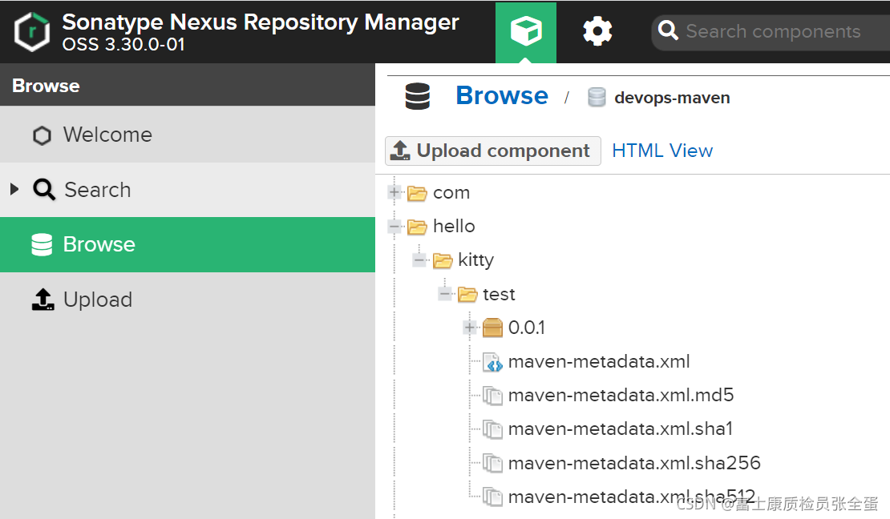Click the Sonatype Nexus Repository Manager title
This screenshot has width=890, height=519.
[x=260, y=22]
